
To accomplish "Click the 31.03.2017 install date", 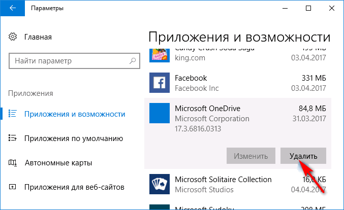I will tap(309, 119).
